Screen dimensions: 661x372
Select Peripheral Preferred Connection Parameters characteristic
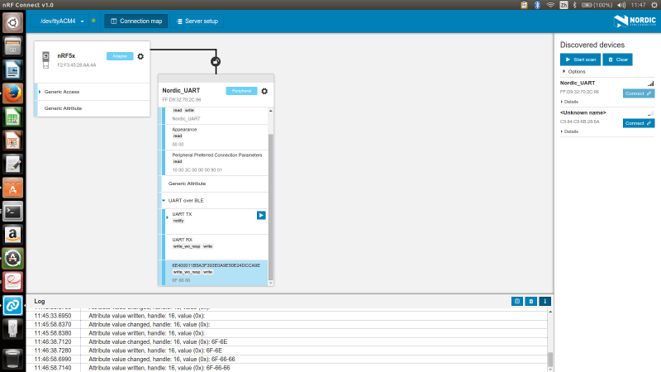(216, 163)
